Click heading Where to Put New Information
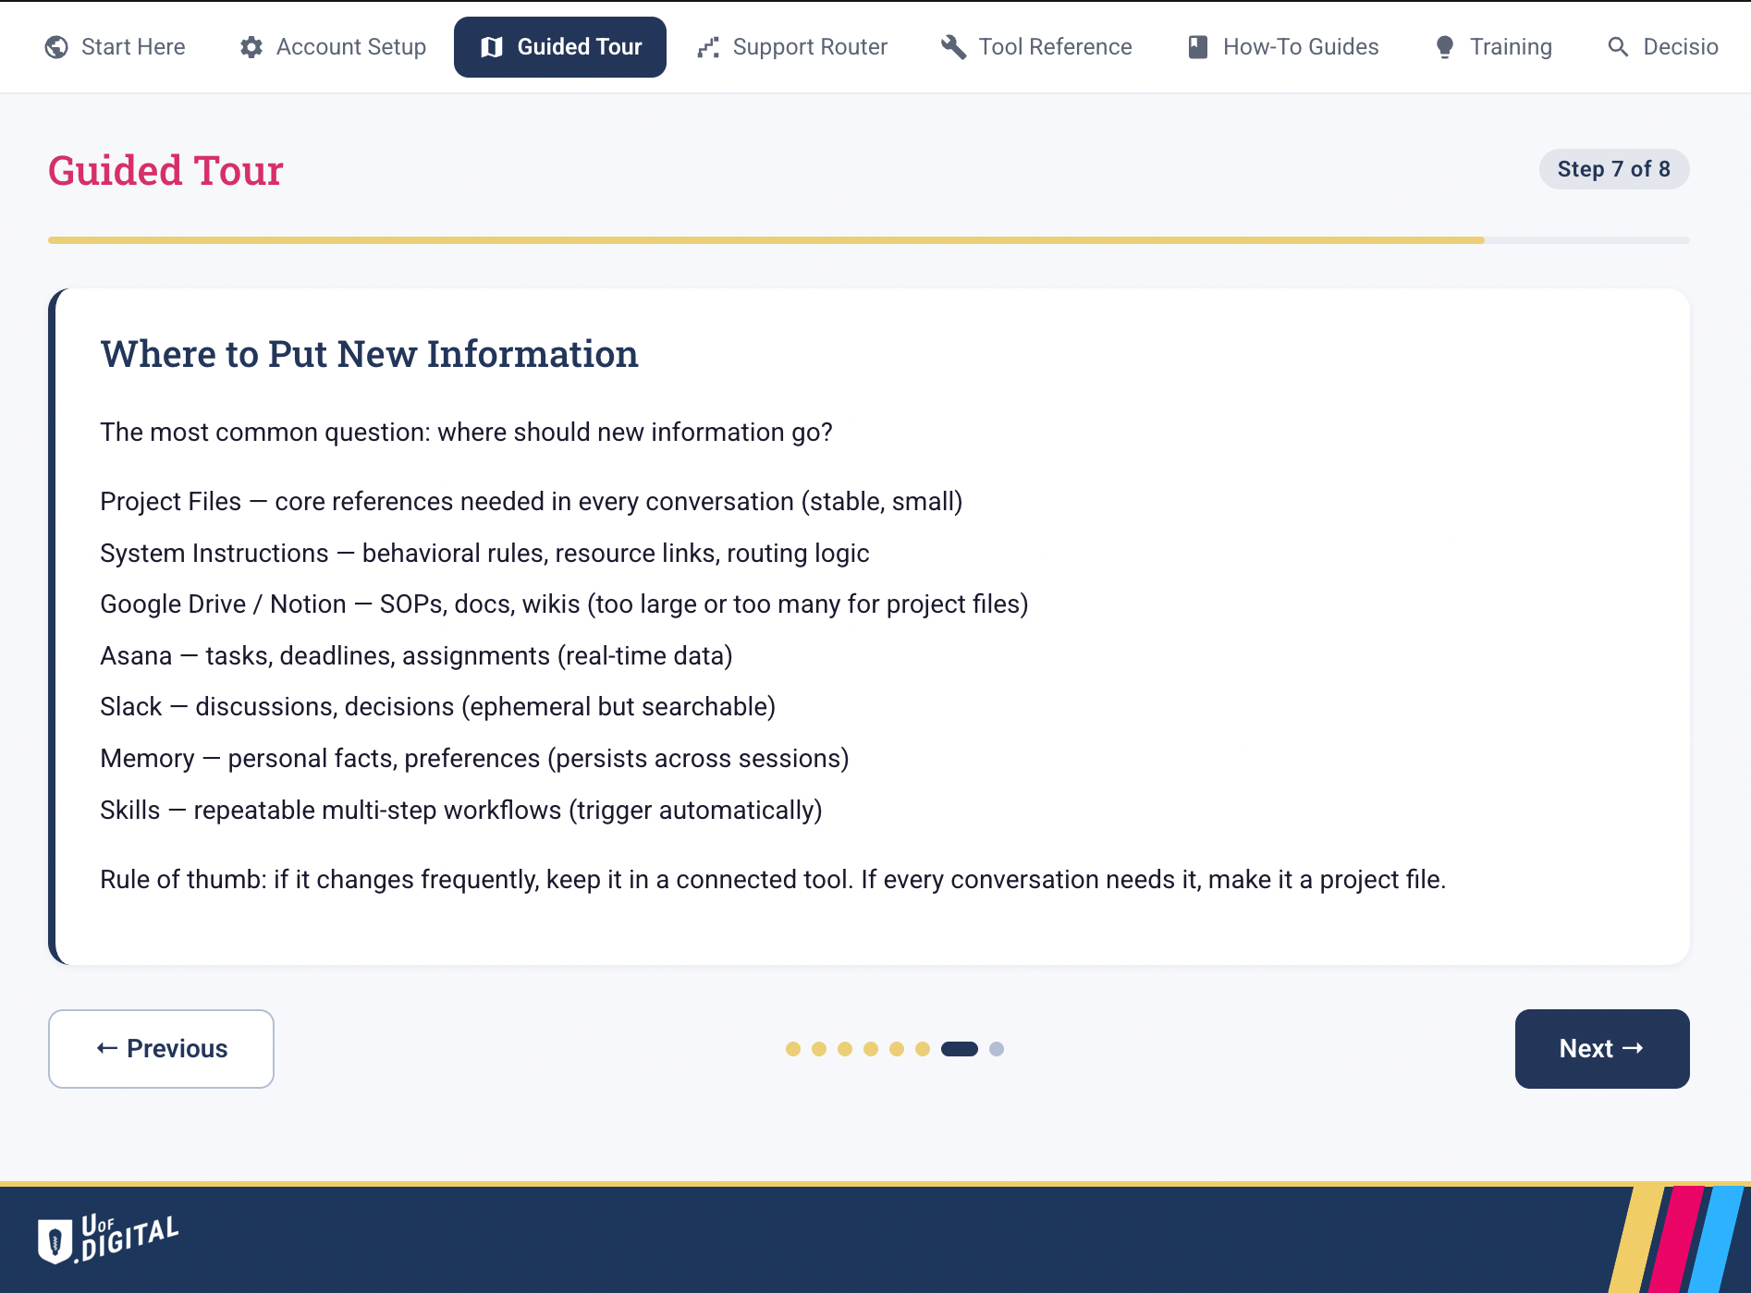This screenshot has width=1751, height=1293. (370, 355)
